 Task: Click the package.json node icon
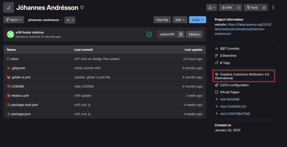click(x=9, y=114)
